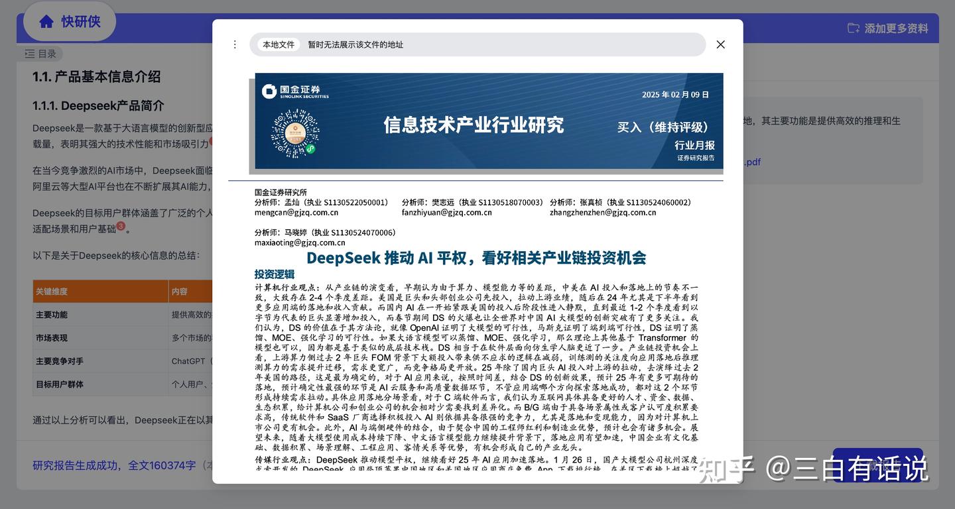Image resolution: width=955 pixels, height=509 pixels.
Task: Open the 目录 outline button
Action: tap(40, 54)
